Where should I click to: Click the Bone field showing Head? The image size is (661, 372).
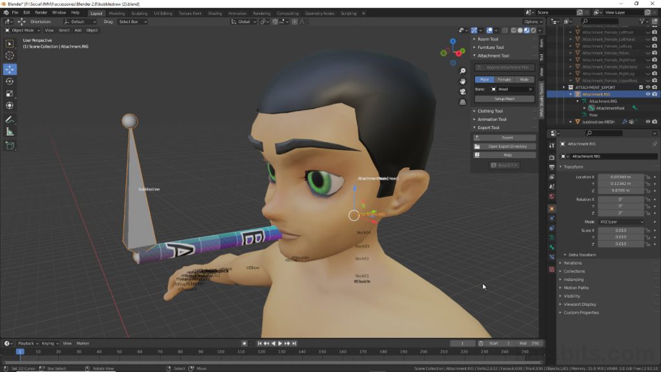coord(506,88)
